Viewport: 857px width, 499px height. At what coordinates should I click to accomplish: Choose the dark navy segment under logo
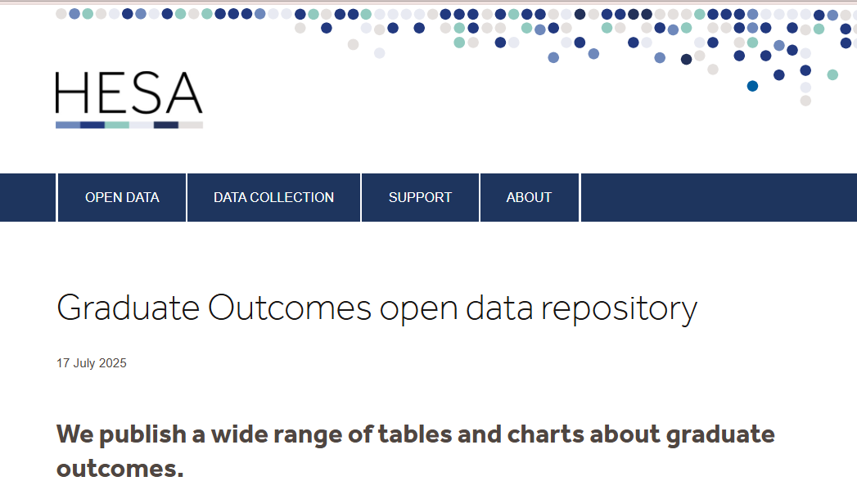pos(166,125)
